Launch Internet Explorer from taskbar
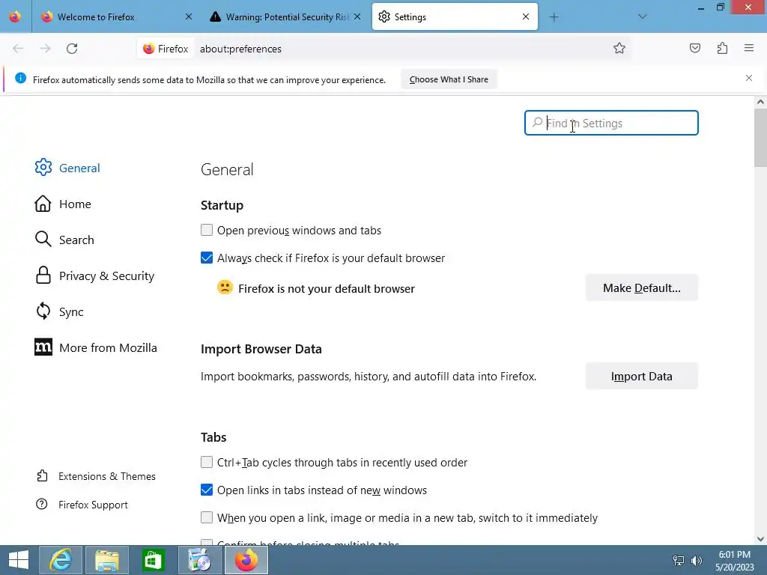This screenshot has height=575, width=767. 61,560
